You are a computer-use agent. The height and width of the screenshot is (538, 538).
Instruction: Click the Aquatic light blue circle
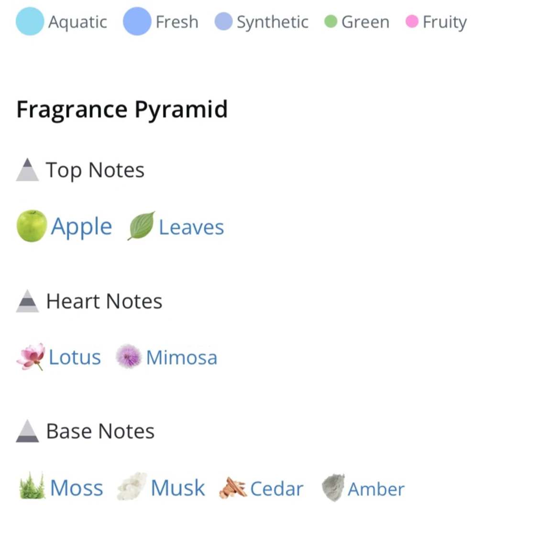click(x=30, y=21)
